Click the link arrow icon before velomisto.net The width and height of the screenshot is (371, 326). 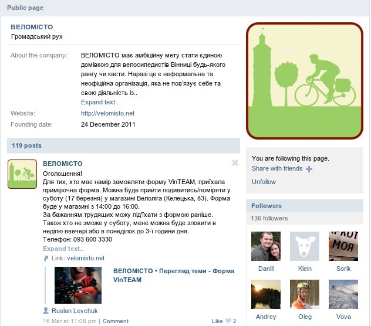46,259
